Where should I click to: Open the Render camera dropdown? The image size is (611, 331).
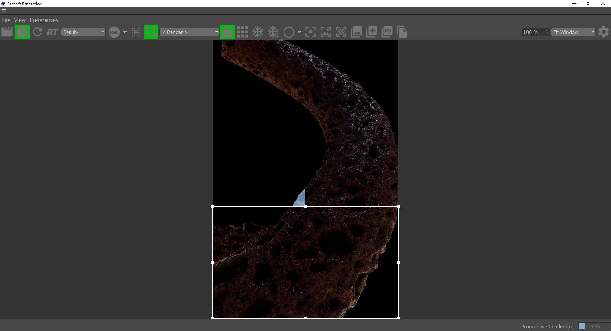tap(190, 32)
